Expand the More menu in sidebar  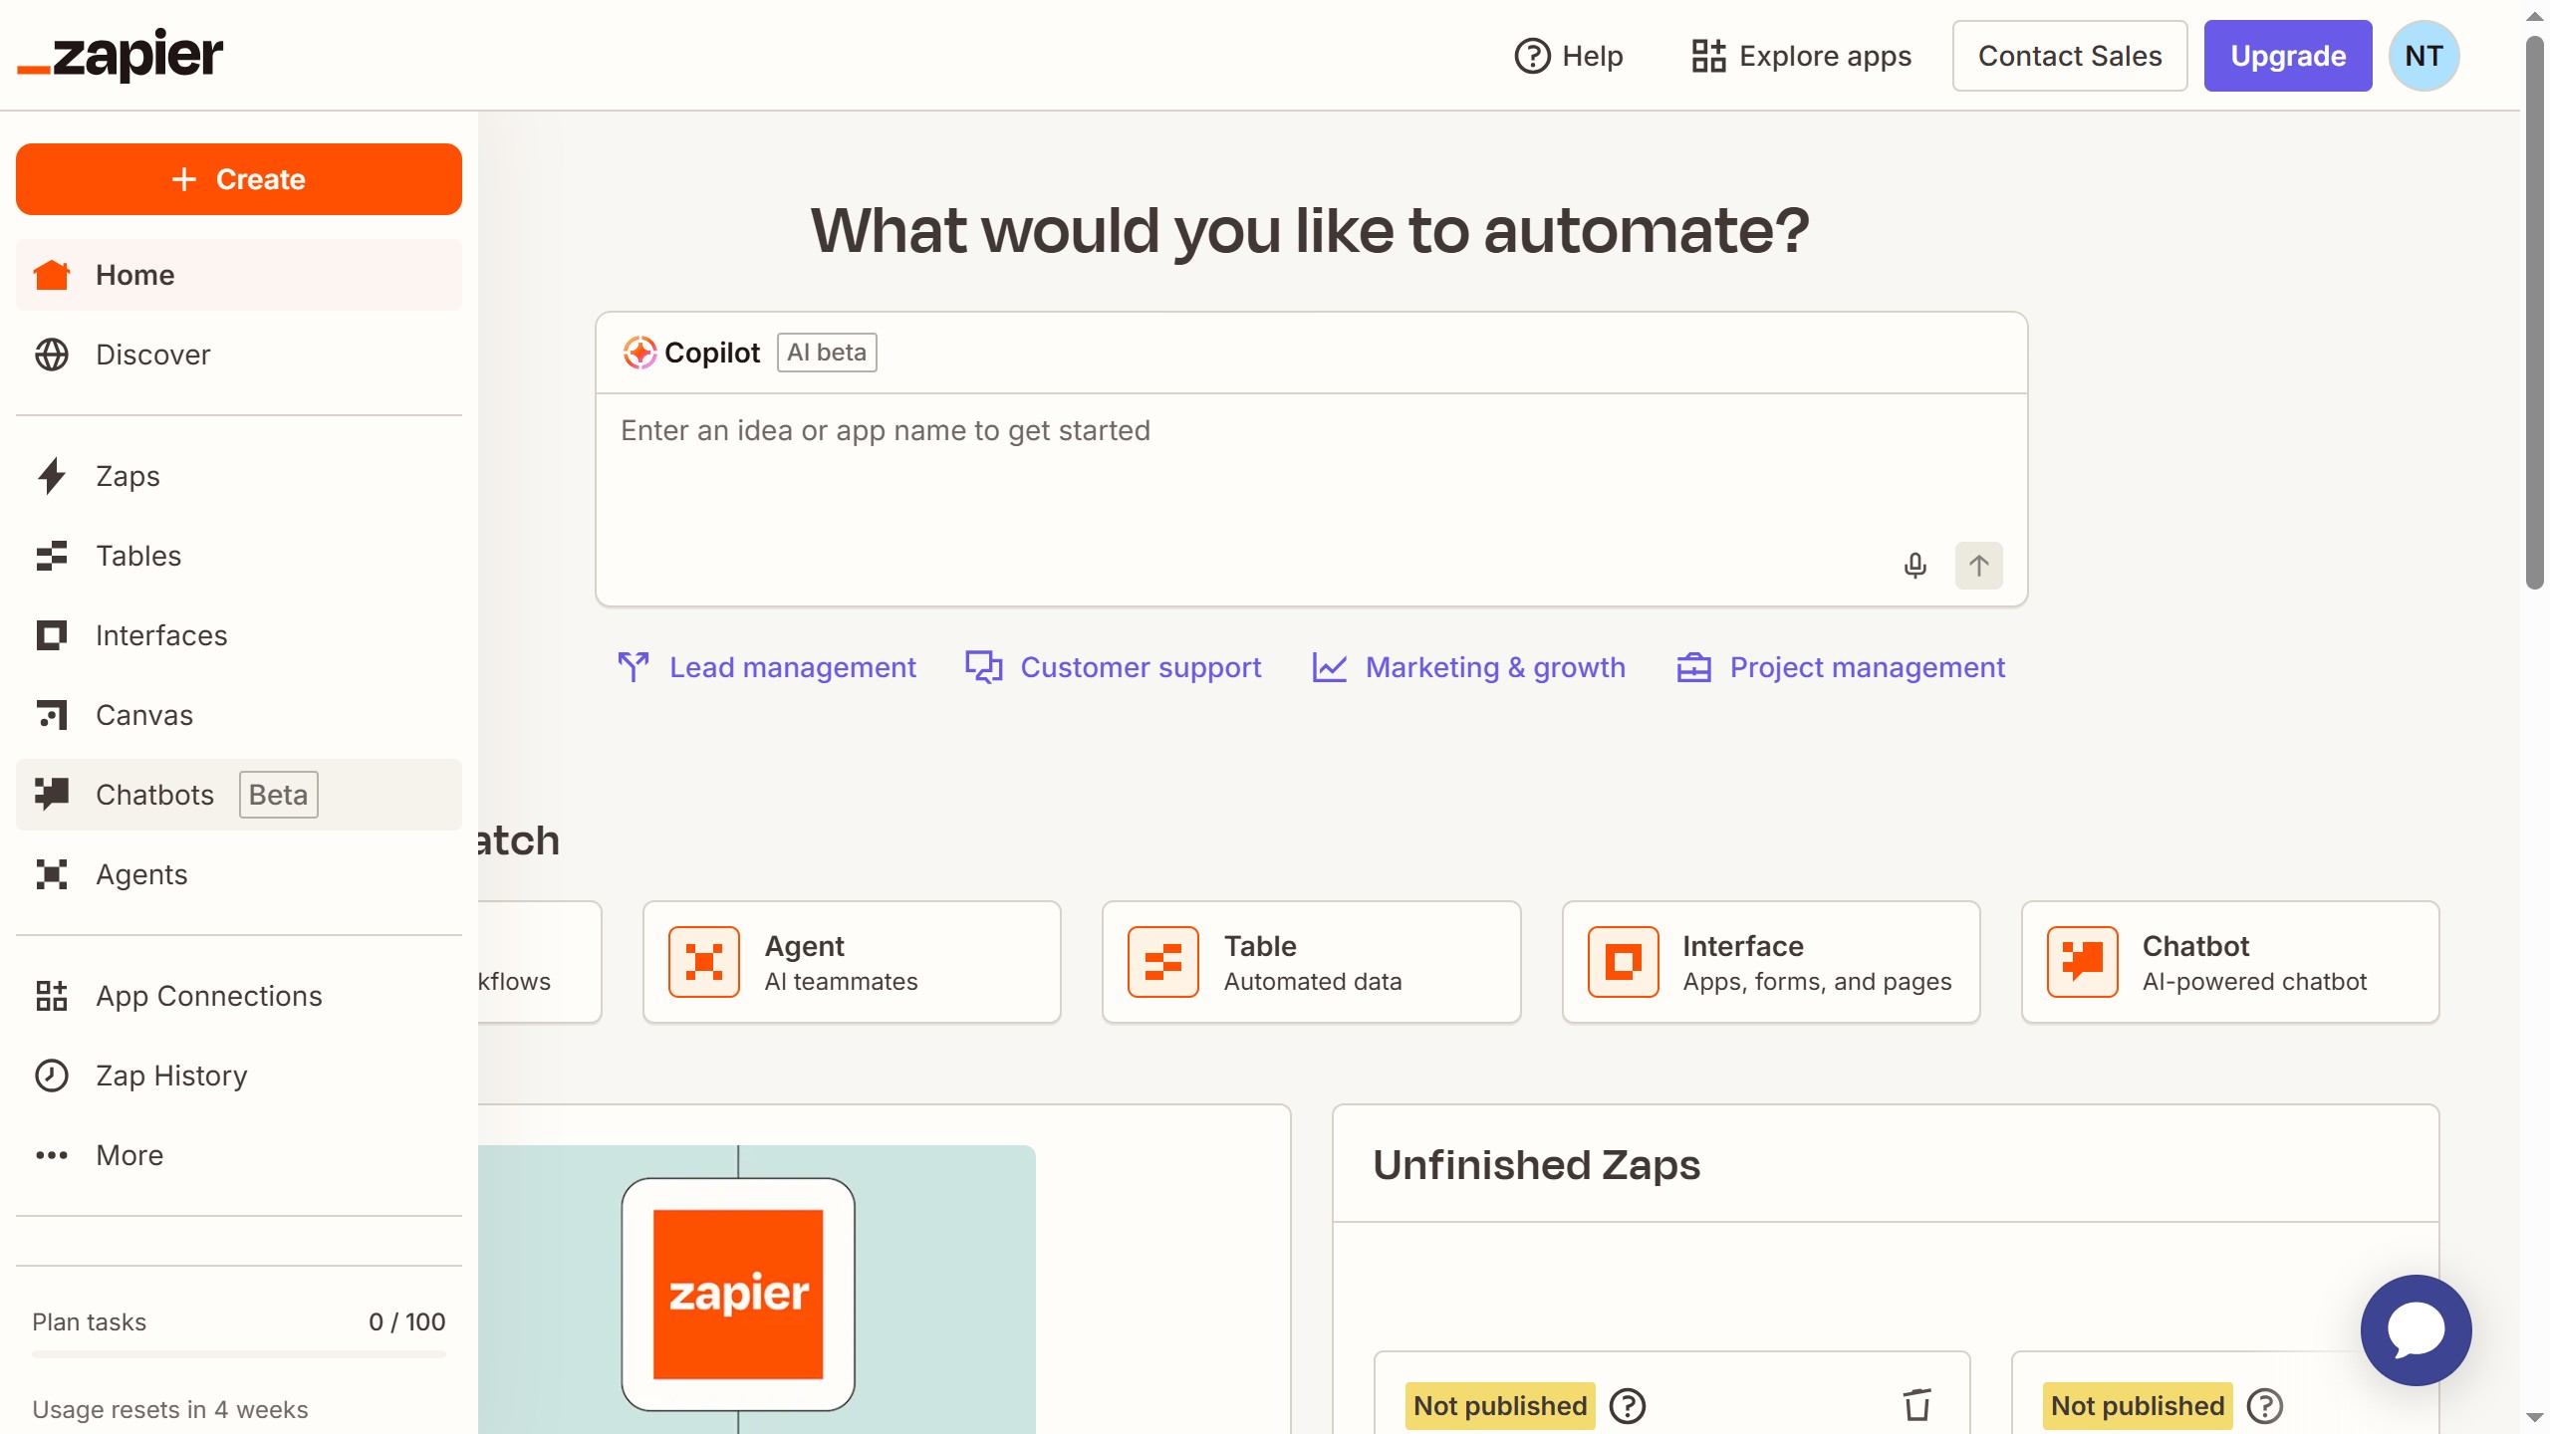(x=239, y=1155)
